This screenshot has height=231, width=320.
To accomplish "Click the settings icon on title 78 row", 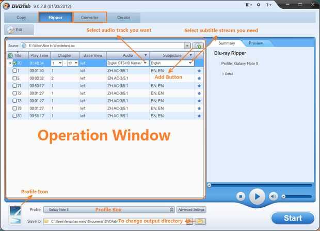I will (199, 101).
